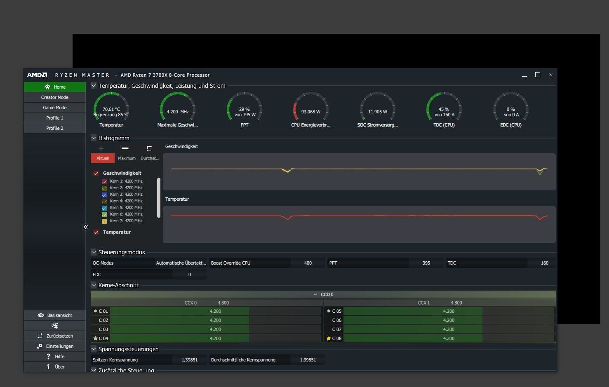Click the EDC value 0 field

[190, 274]
